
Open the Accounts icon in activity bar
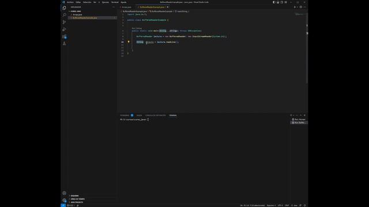[x=64, y=193]
